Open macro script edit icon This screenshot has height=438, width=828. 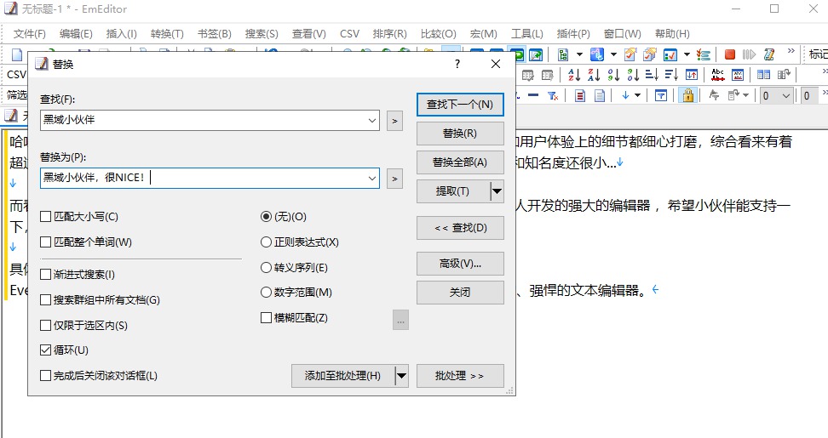tap(769, 54)
